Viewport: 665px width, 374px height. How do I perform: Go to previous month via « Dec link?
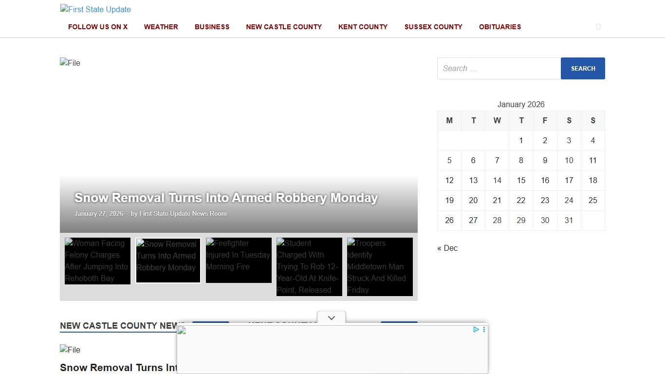point(447,248)
